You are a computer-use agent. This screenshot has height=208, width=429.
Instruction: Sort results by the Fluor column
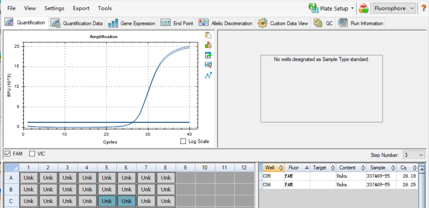tap(297, 168)
